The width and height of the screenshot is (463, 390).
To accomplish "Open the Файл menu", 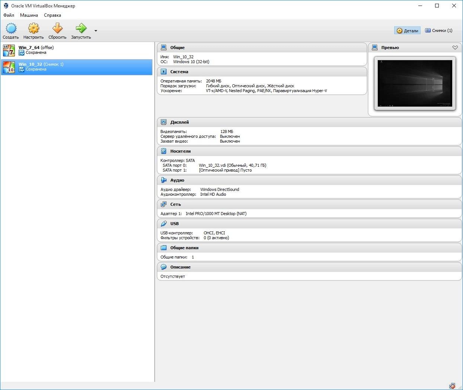I will pos(9,15).
